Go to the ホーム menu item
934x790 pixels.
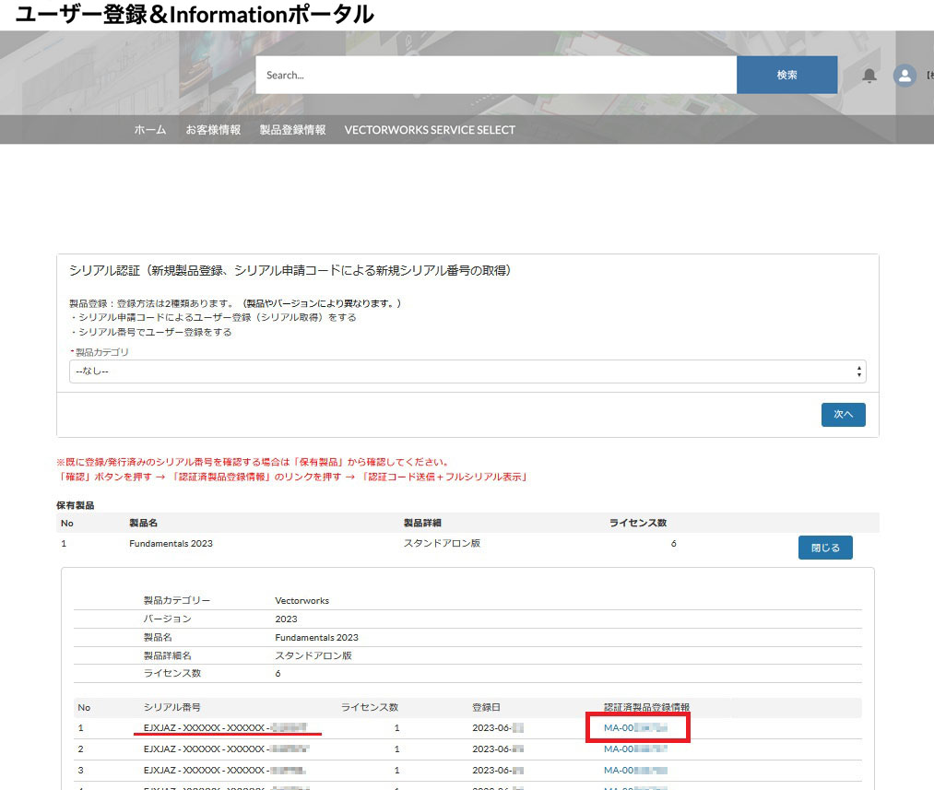pyautogui.click(x=150, y=130)
